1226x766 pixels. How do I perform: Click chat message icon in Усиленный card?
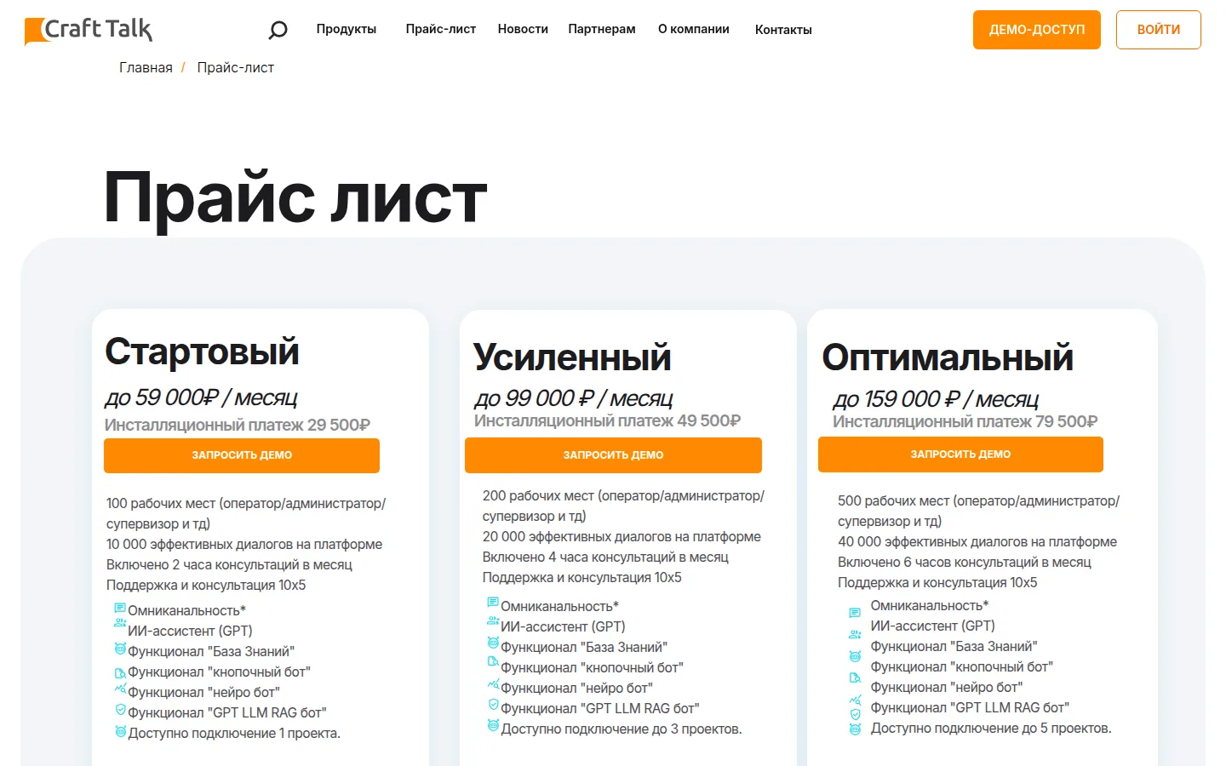(x=493, y=602)
